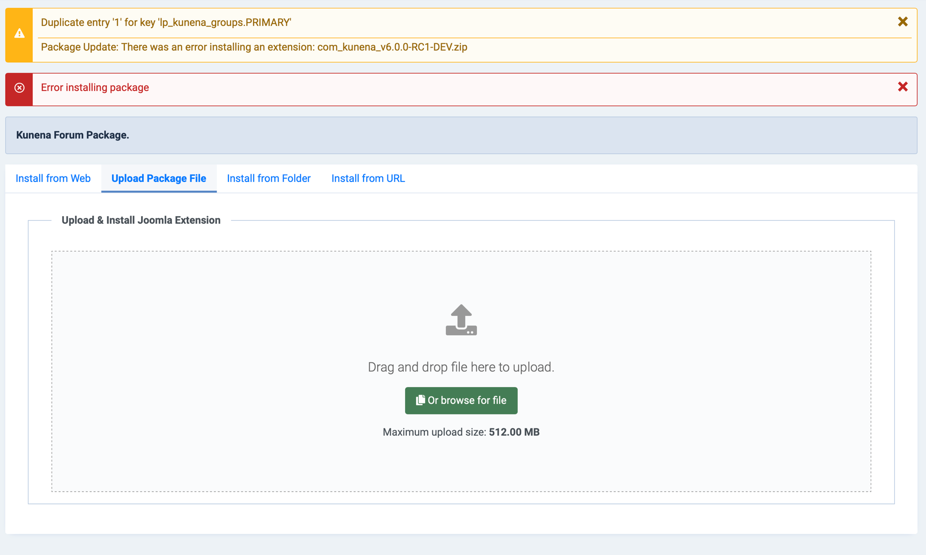Click the yellow warning triangle icon

pos(19,33)
